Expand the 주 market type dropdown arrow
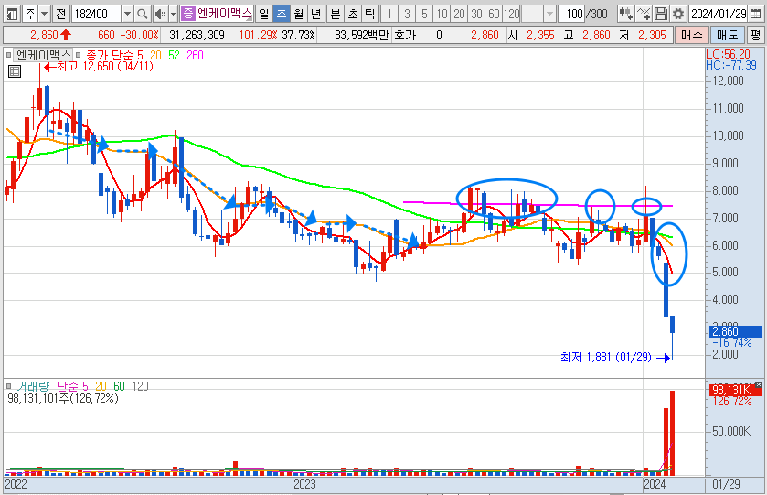The width and height of the screenshot is (767, 495). tap(45, 14)
